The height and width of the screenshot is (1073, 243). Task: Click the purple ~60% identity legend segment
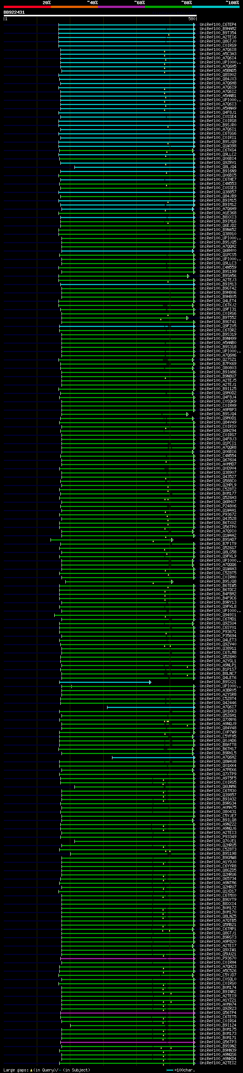(122, 7)
